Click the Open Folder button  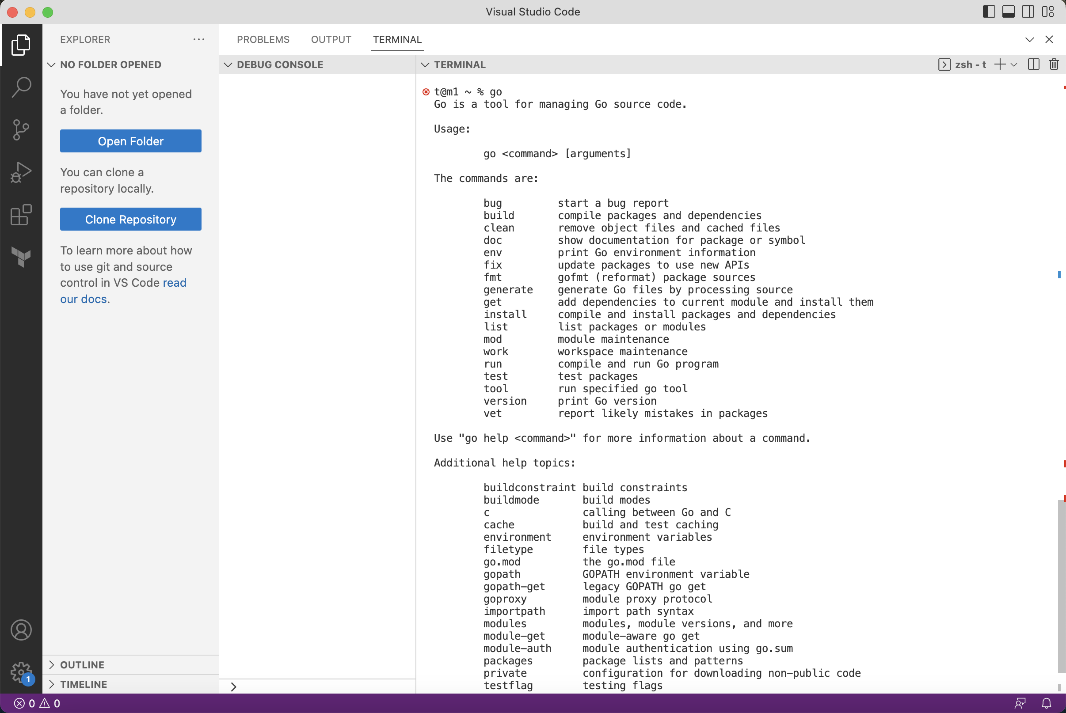[x=130, y=140]
